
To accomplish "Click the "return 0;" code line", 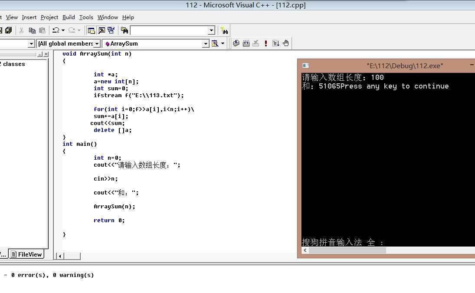I will point(109,221).
